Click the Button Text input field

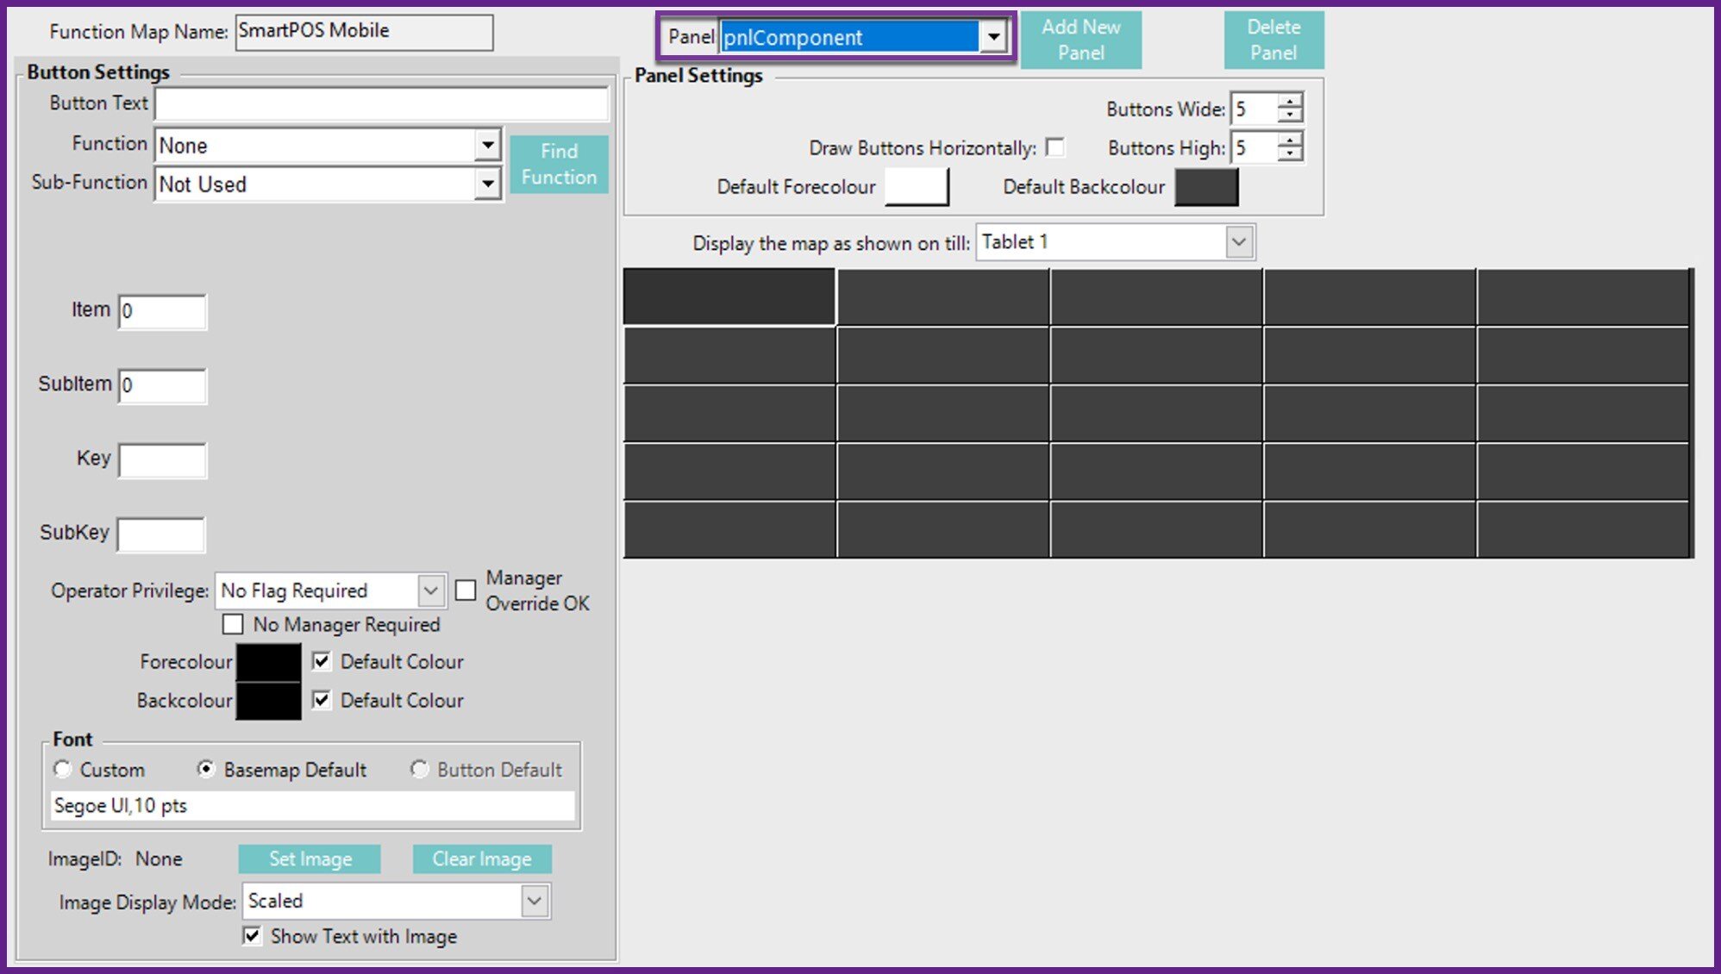[382, 104]
